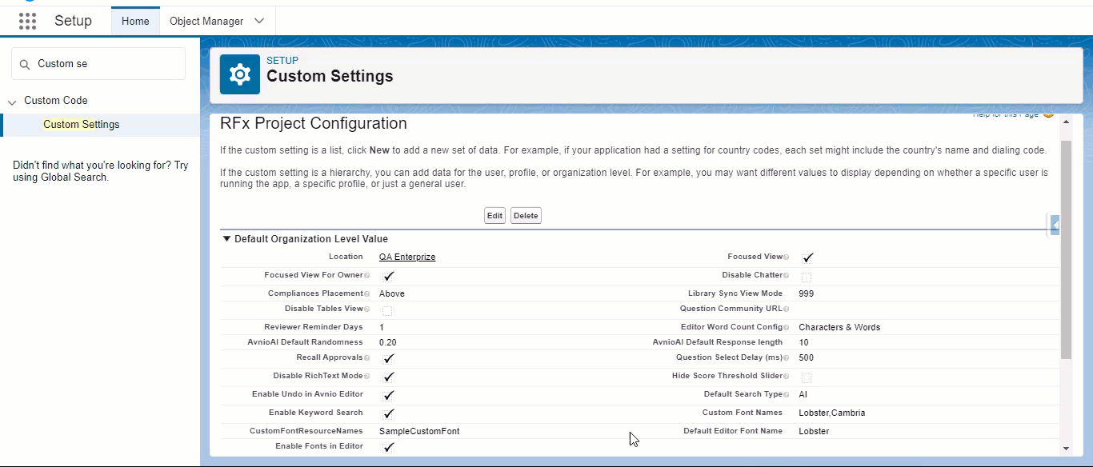1093x467 pixels.
Task: Click the value SampleCustomFont
Action: tap(419, 432)
